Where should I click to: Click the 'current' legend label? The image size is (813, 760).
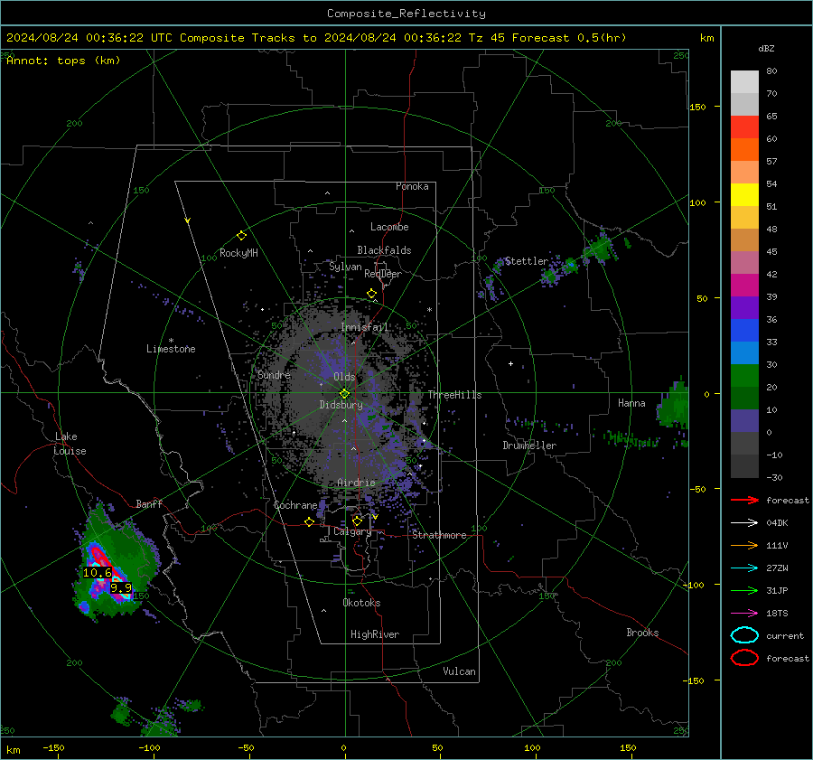click(x=785, y=635)
